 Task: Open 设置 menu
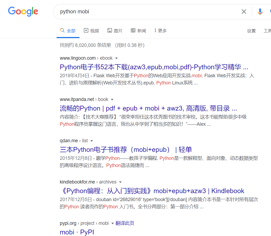[x=251, y=31]
